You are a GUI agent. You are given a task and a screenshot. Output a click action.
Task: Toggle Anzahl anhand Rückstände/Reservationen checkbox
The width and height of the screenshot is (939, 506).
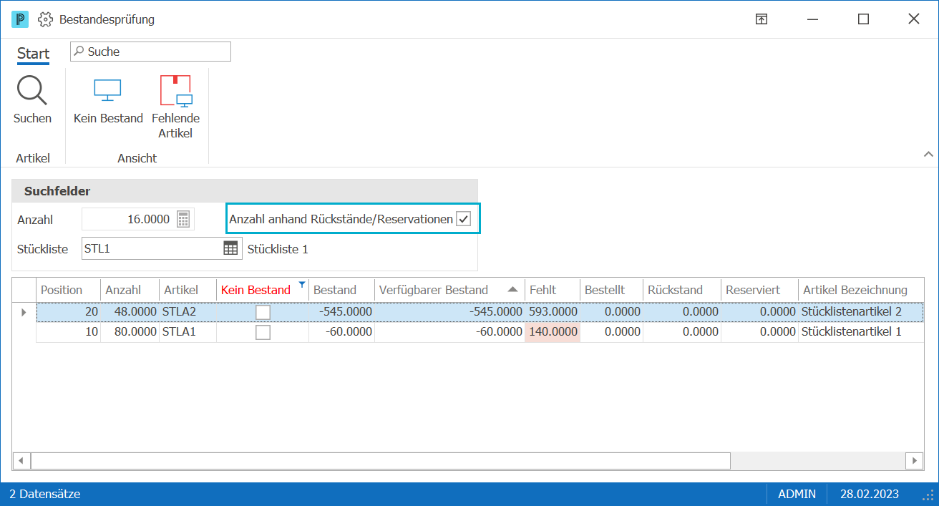tap(464, 219)
